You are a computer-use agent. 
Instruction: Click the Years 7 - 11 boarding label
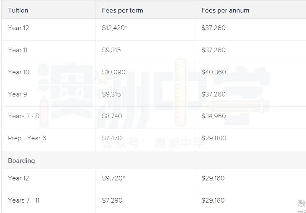[23, 200]
